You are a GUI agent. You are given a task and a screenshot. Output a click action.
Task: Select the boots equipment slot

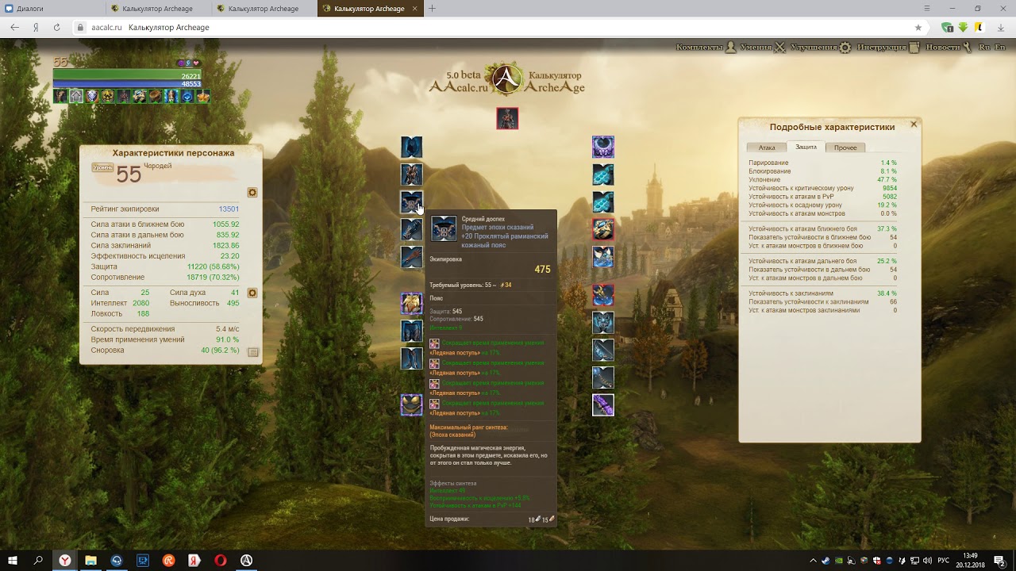tap(411, 358)
